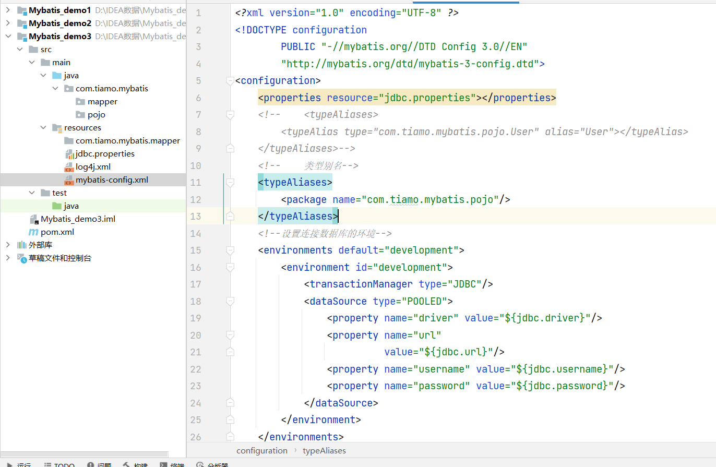Expand the 草稿文件和控制台 node
Screen dimensions: 716x467
[x=8, y=258]
